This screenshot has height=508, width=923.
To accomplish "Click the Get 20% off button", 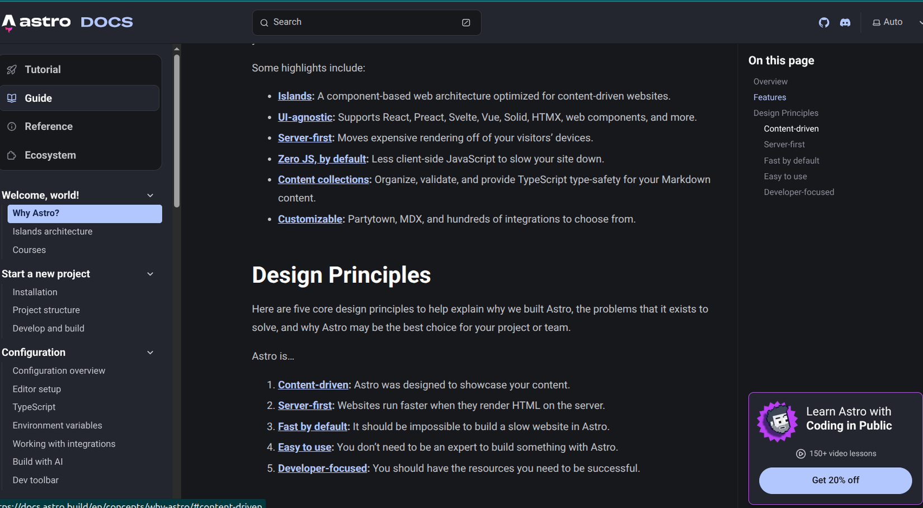I will click(835, 481).
